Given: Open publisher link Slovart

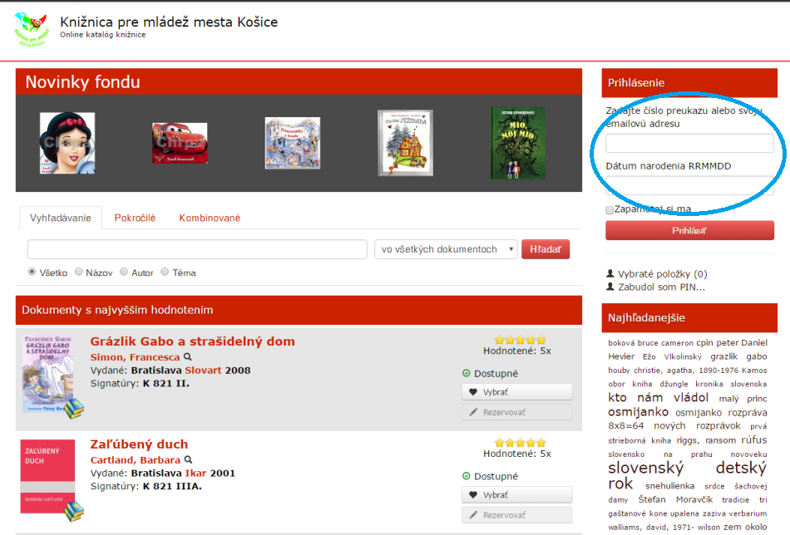Looking at the screenshot, I should click(x=203, y=370).
